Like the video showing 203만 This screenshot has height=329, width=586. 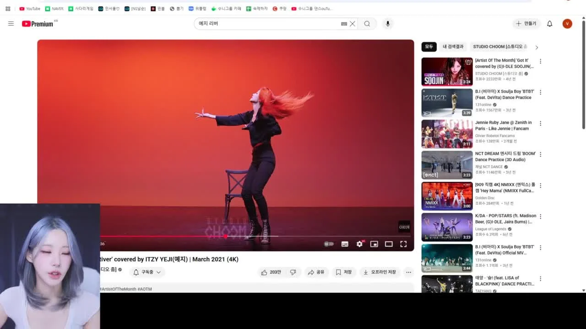[x=271, y=272]
